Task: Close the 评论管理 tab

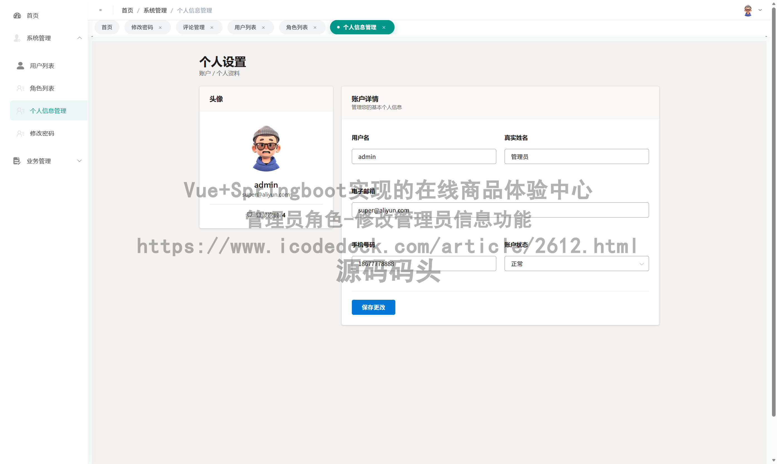Action: tap(212, 28)
